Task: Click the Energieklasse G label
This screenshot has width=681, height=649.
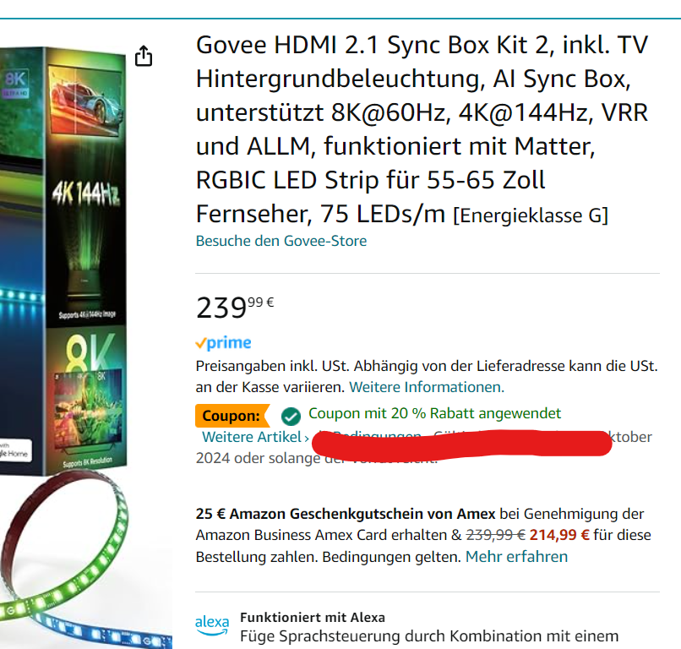Action: pos(531,215)
